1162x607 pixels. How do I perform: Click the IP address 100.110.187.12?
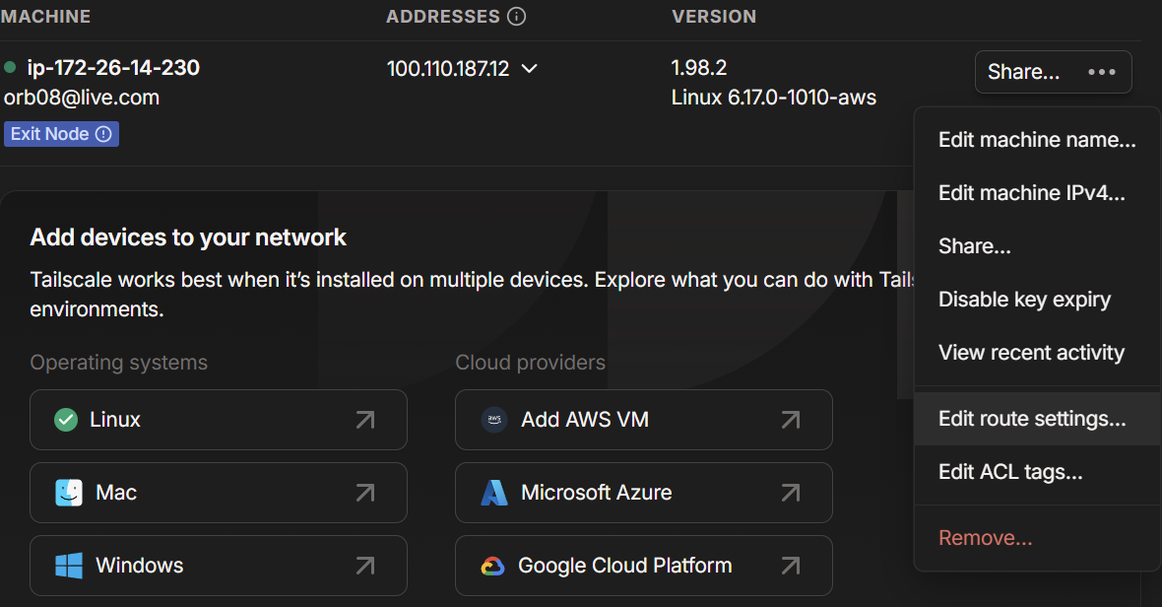click(448, 69)
